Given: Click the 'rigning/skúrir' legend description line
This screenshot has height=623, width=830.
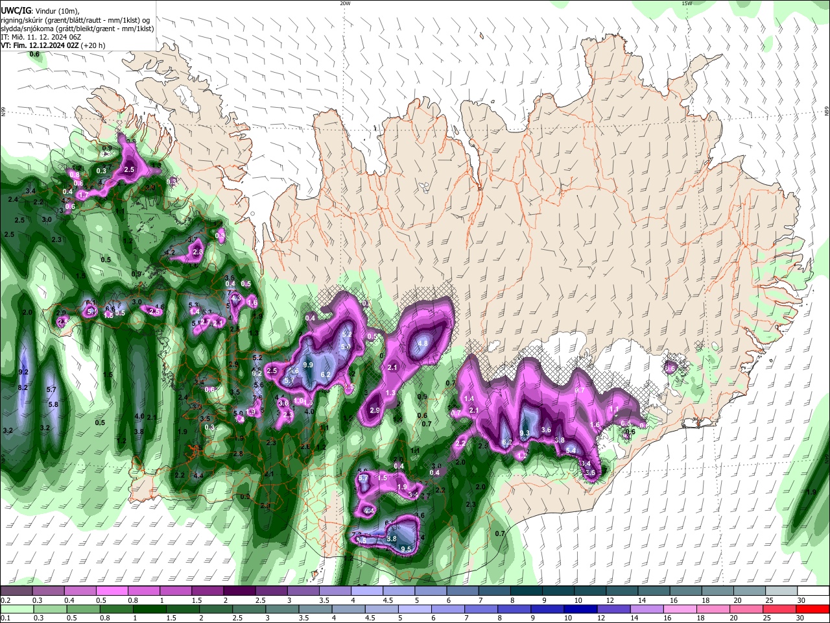Looking at the screenshot, I should pos(75,19).
